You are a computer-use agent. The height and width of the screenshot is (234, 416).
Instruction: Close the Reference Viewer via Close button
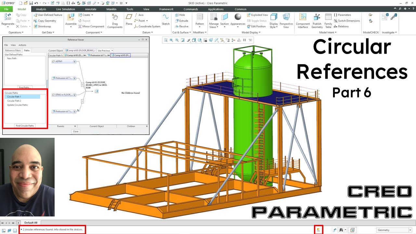click(x=76, y=132)
